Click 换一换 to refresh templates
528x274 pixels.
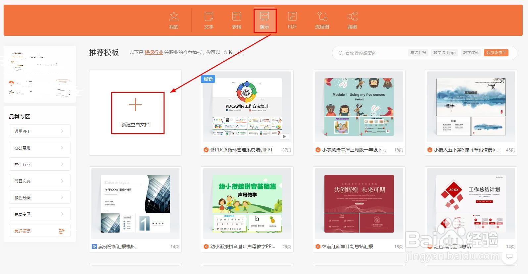point(236,52)
